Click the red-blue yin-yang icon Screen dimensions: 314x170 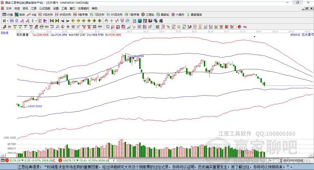tap(239, 27)
